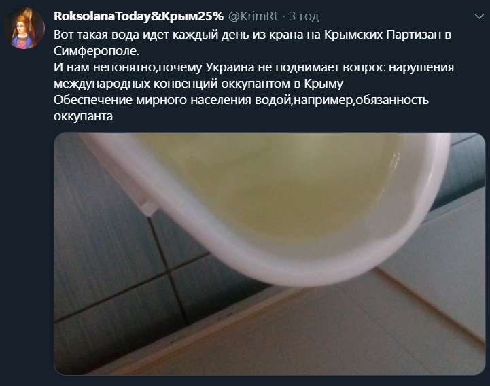Click the word 'Крыму' in the tweet

323,84
